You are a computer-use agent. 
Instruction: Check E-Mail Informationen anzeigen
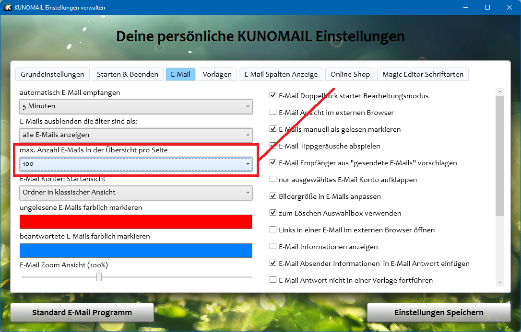tap(273, 246)
